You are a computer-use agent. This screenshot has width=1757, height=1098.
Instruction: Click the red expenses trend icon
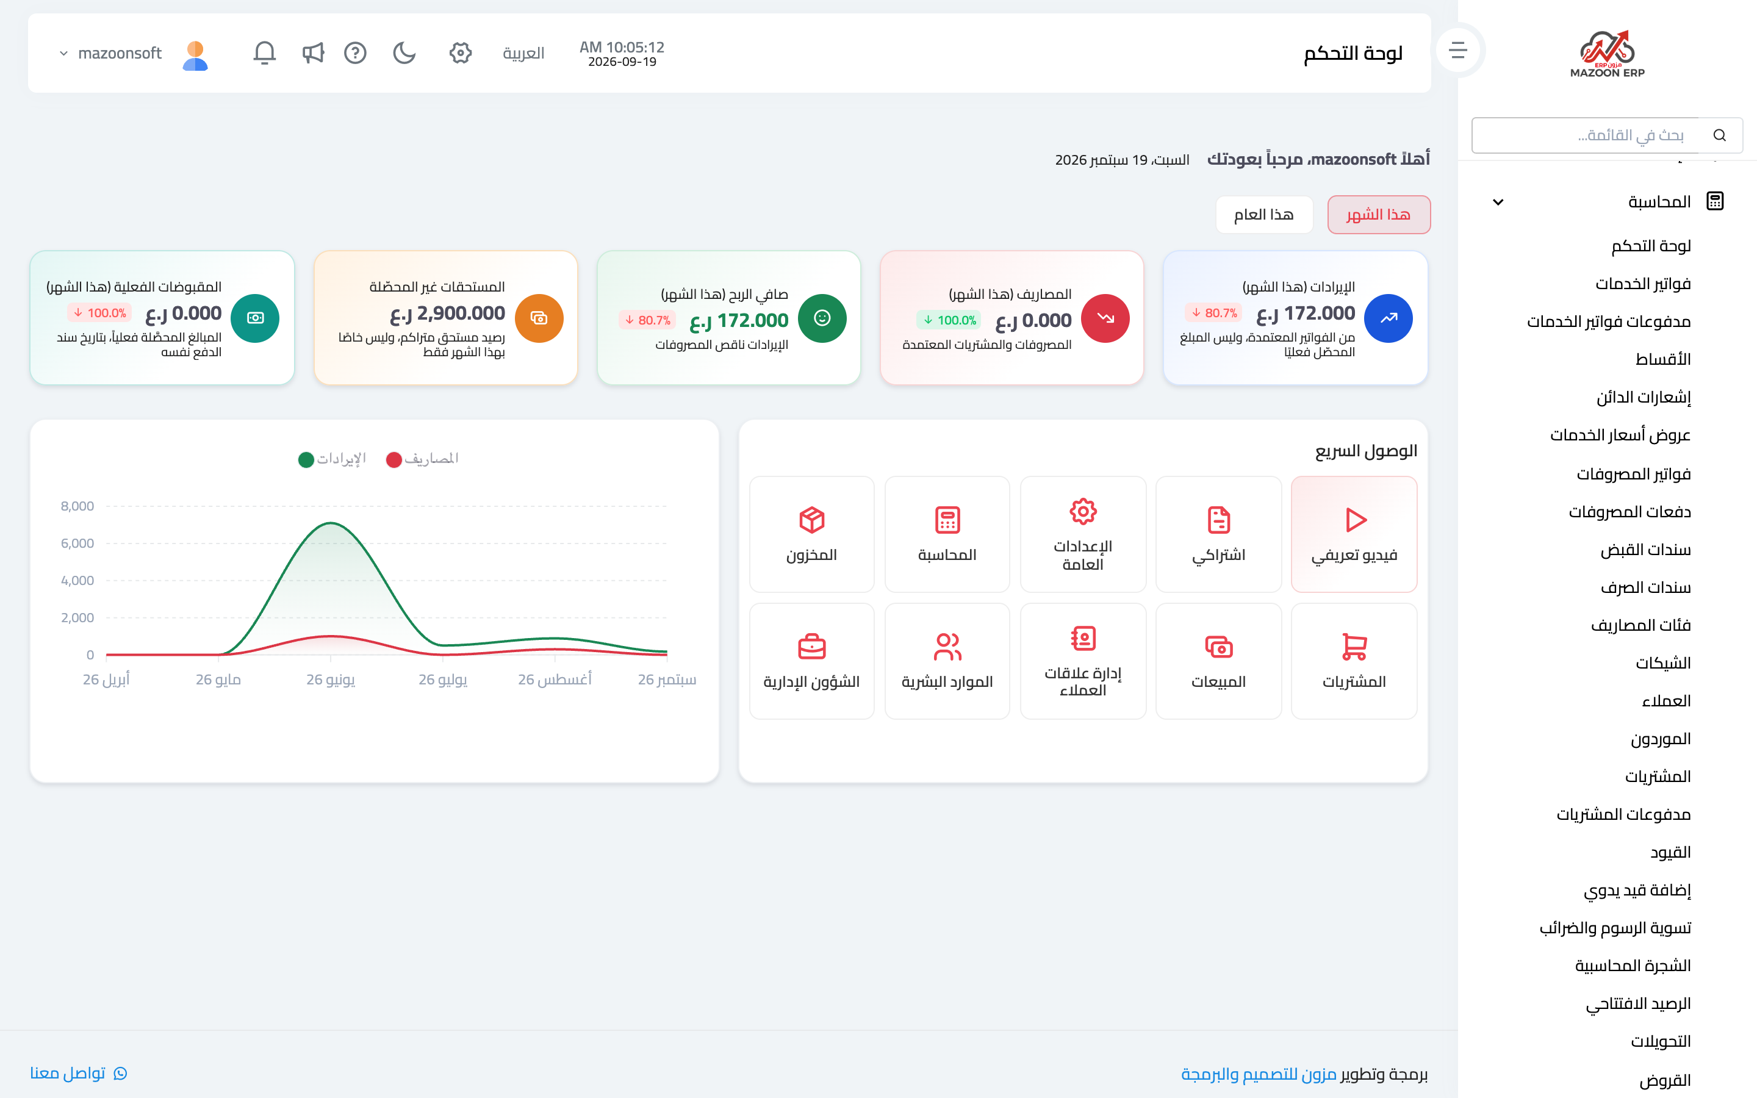(x=1105, y=318)
